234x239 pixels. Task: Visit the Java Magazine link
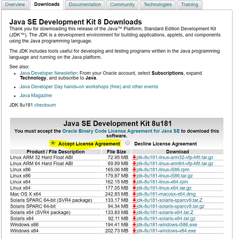(x=36, y=96)
